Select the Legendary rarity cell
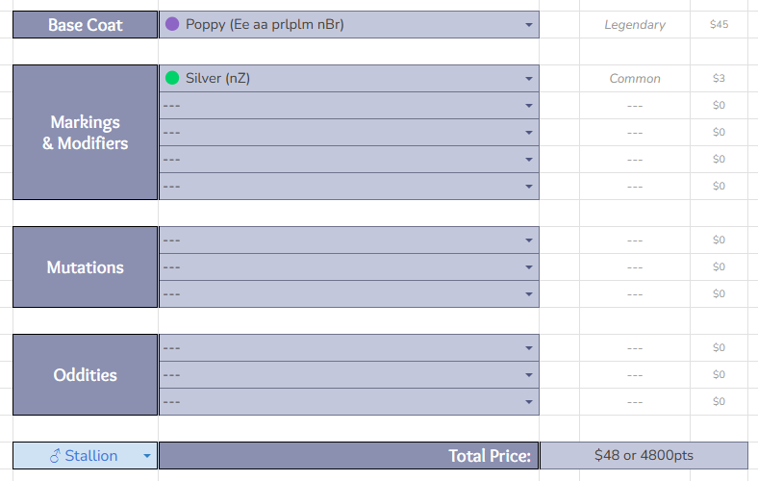Image resolution: width=758 pixels, height=481 pixels. point(634,25)
